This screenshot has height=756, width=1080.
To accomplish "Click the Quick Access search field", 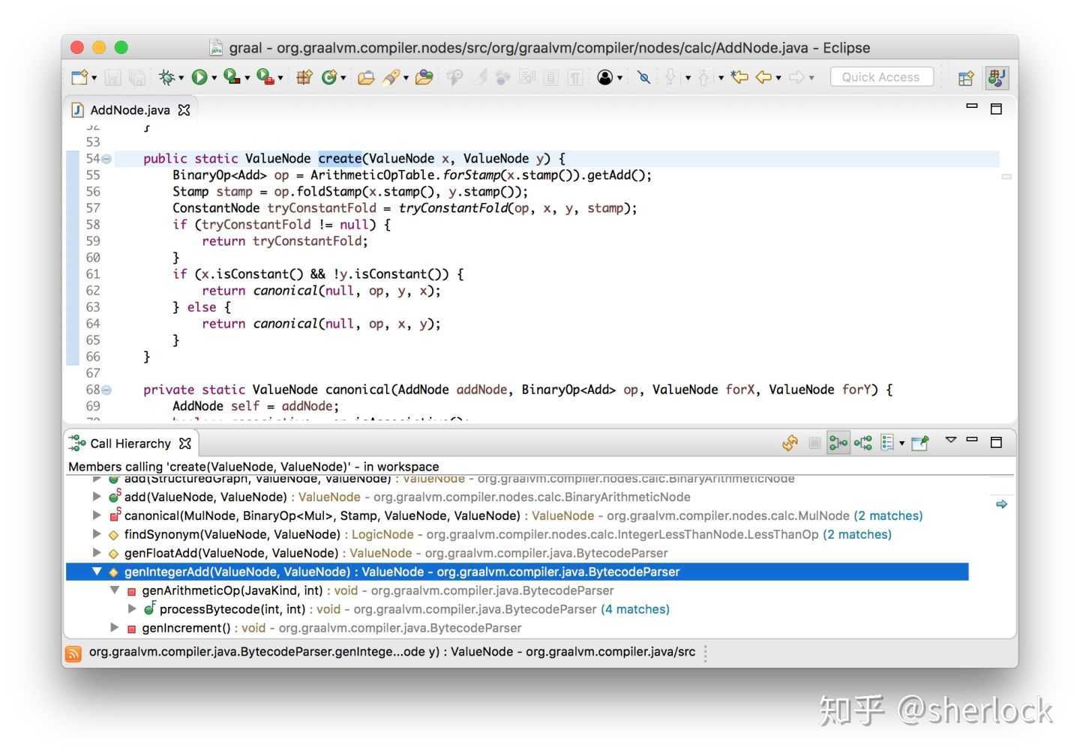I will (880, 77).
